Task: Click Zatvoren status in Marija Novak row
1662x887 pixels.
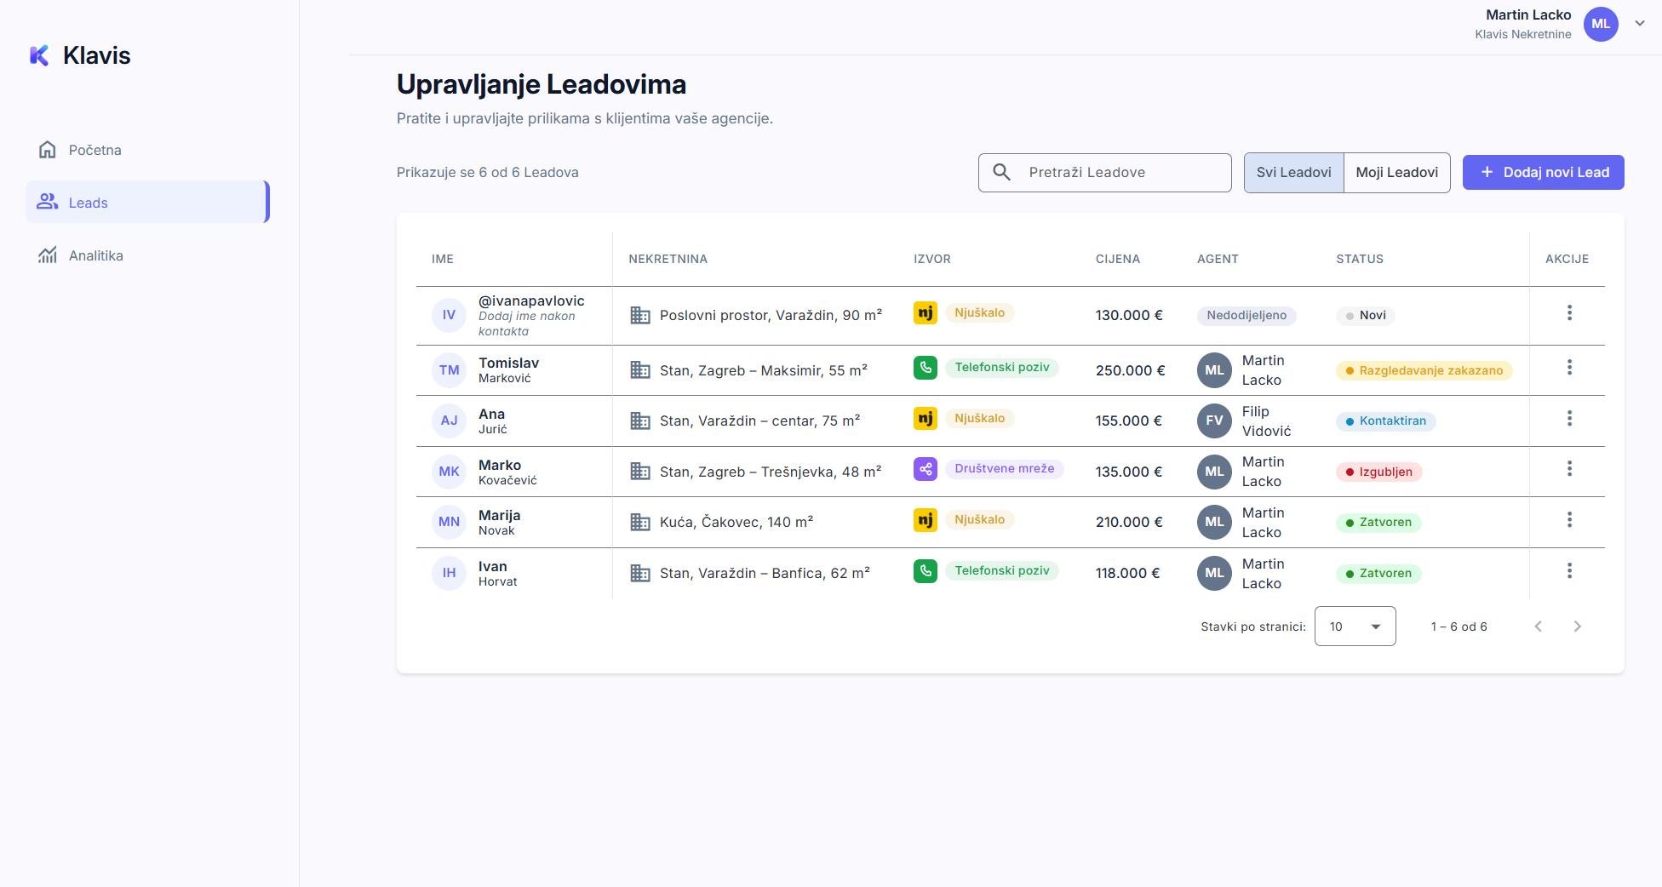Action: 1378,522
